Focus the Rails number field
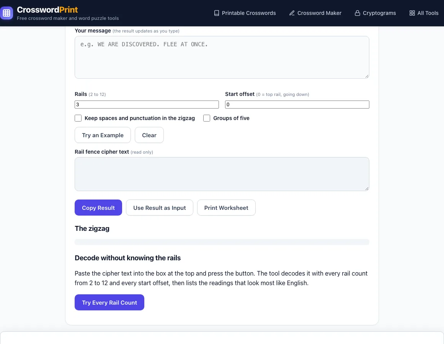 point(147,105)
